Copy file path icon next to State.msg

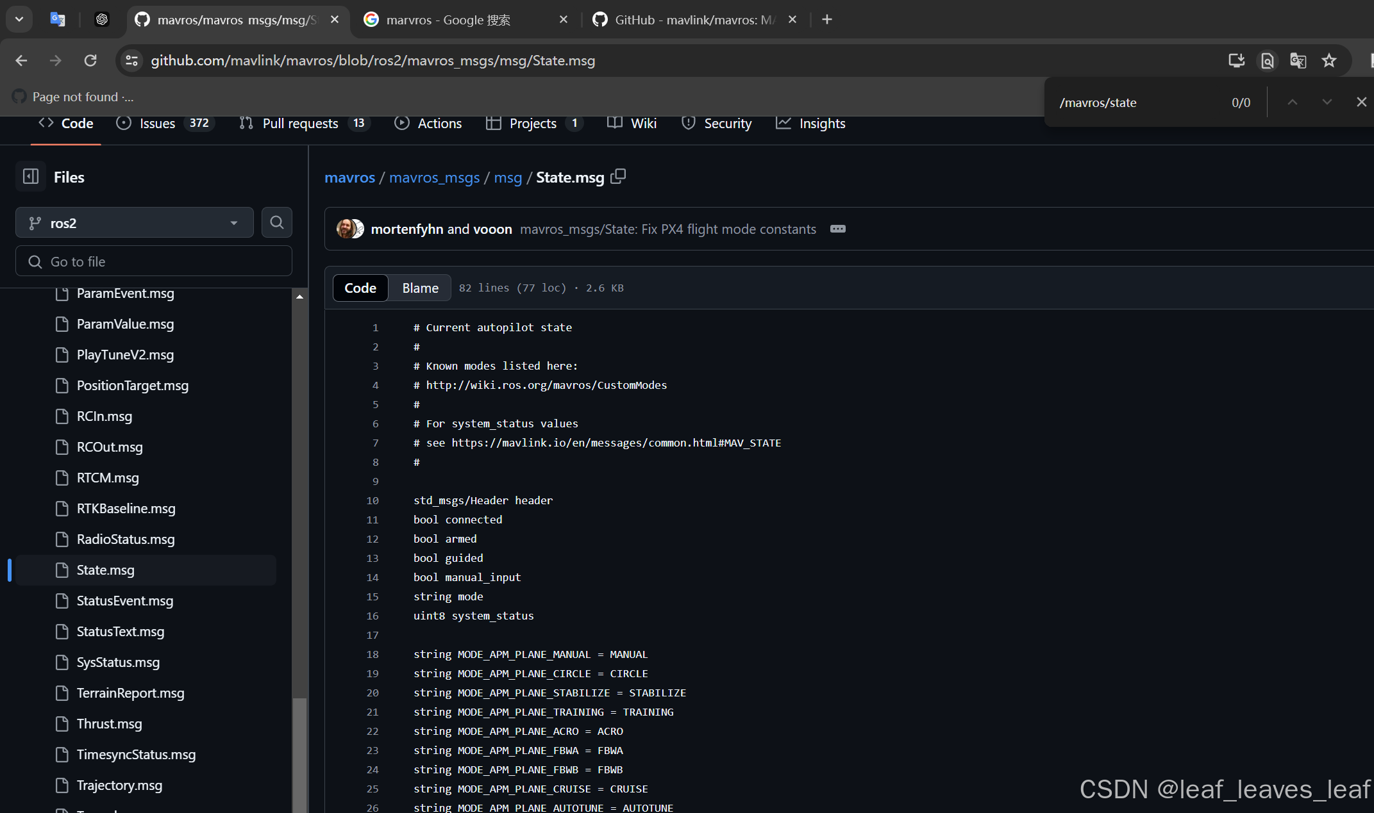click(618, 177)
